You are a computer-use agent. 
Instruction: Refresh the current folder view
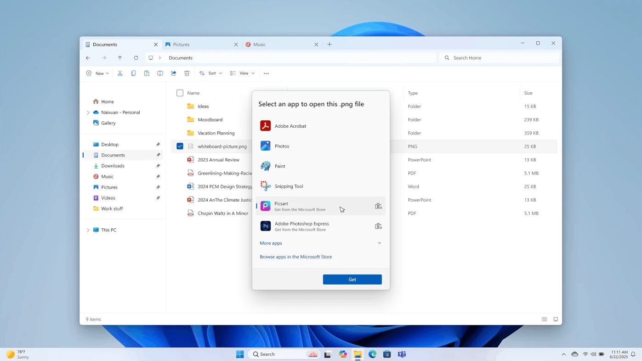tap(136, 58)
